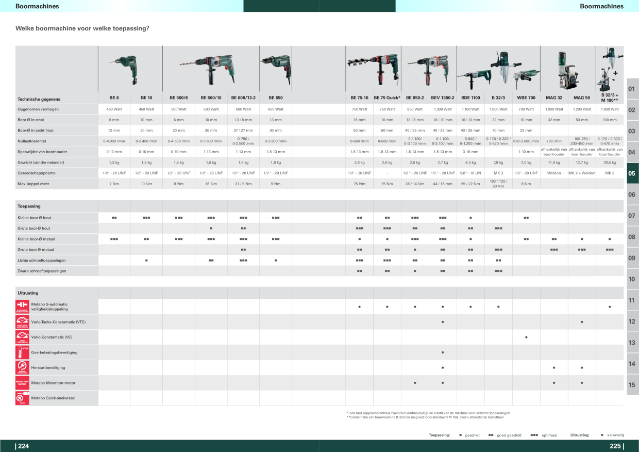
Task: Click the Vario-Constamatic dot for WBE 700
Action: (x=526, y=337)
